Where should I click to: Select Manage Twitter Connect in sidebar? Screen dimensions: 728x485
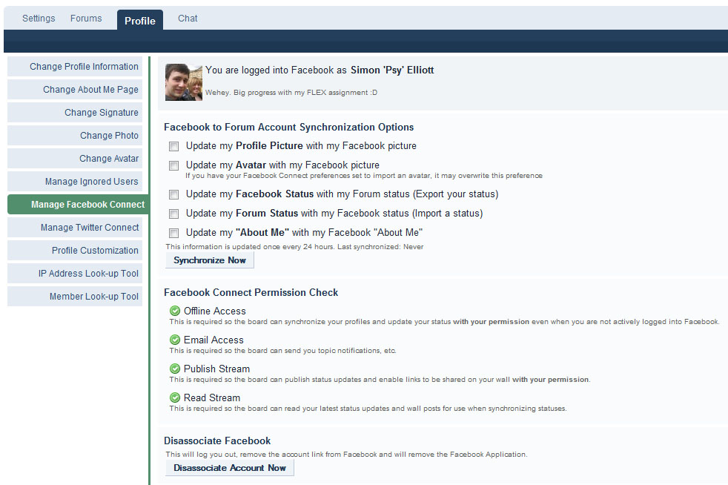89,228
